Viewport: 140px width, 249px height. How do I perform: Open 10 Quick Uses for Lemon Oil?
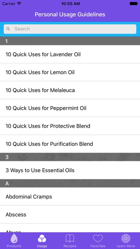70,72
